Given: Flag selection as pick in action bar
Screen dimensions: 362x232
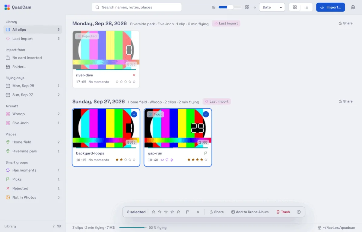Looking at the screenshot, I should [187, 212].
